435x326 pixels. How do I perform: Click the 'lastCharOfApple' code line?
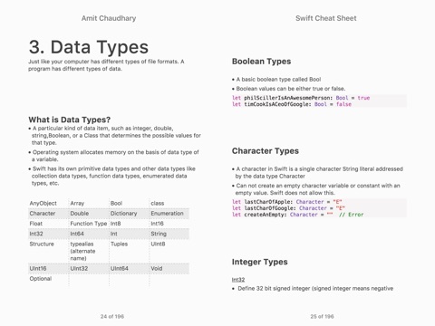click(x=287, y=202)
